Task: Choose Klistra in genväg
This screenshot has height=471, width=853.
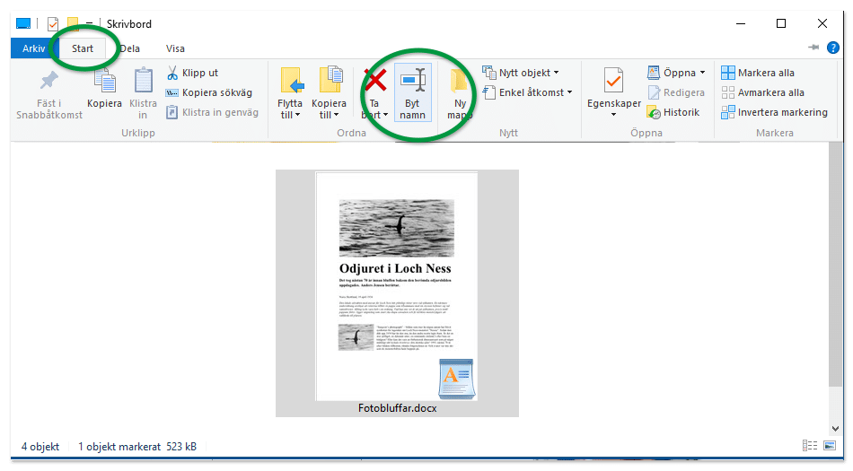Action: [x=212, y=112]
